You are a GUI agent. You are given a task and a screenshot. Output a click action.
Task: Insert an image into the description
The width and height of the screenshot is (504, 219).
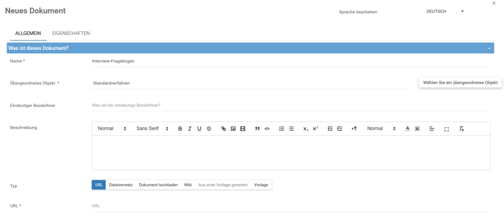click(233, 129)
